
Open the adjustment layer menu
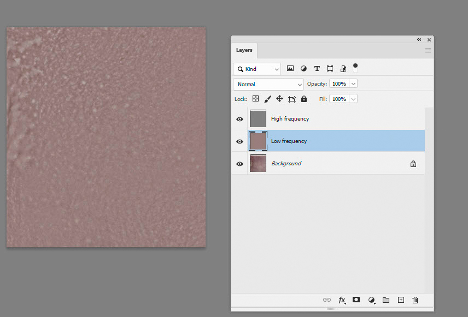372,300
